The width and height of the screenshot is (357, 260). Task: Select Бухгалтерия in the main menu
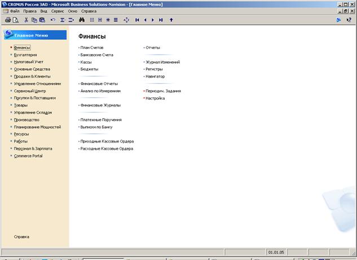click(x=25, y=55)
